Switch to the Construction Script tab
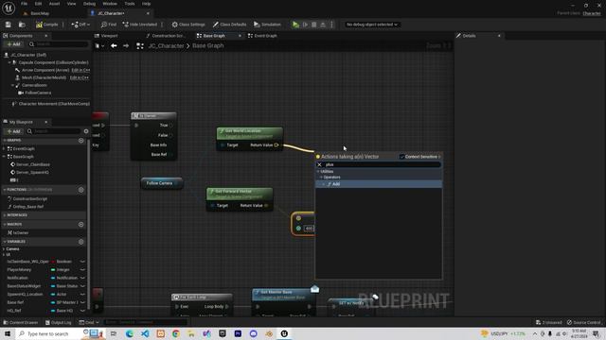 pyautogui.click(x=166, y=36)
